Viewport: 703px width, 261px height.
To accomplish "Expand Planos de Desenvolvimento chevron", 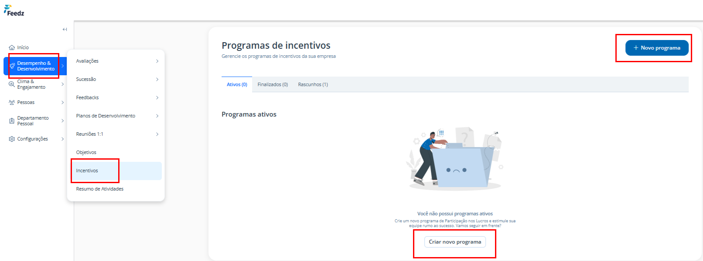I will pos(157,116).
